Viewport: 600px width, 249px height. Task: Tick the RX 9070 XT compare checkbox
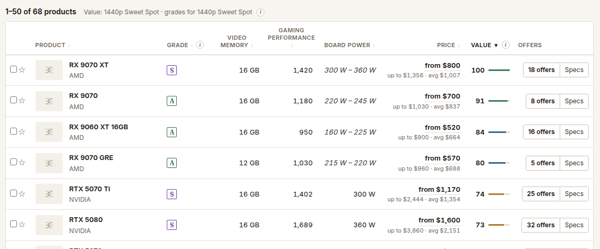click(x=13, y=69)
